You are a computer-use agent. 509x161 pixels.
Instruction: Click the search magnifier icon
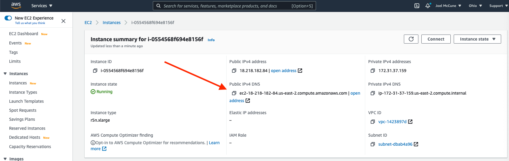pos(158,6)
